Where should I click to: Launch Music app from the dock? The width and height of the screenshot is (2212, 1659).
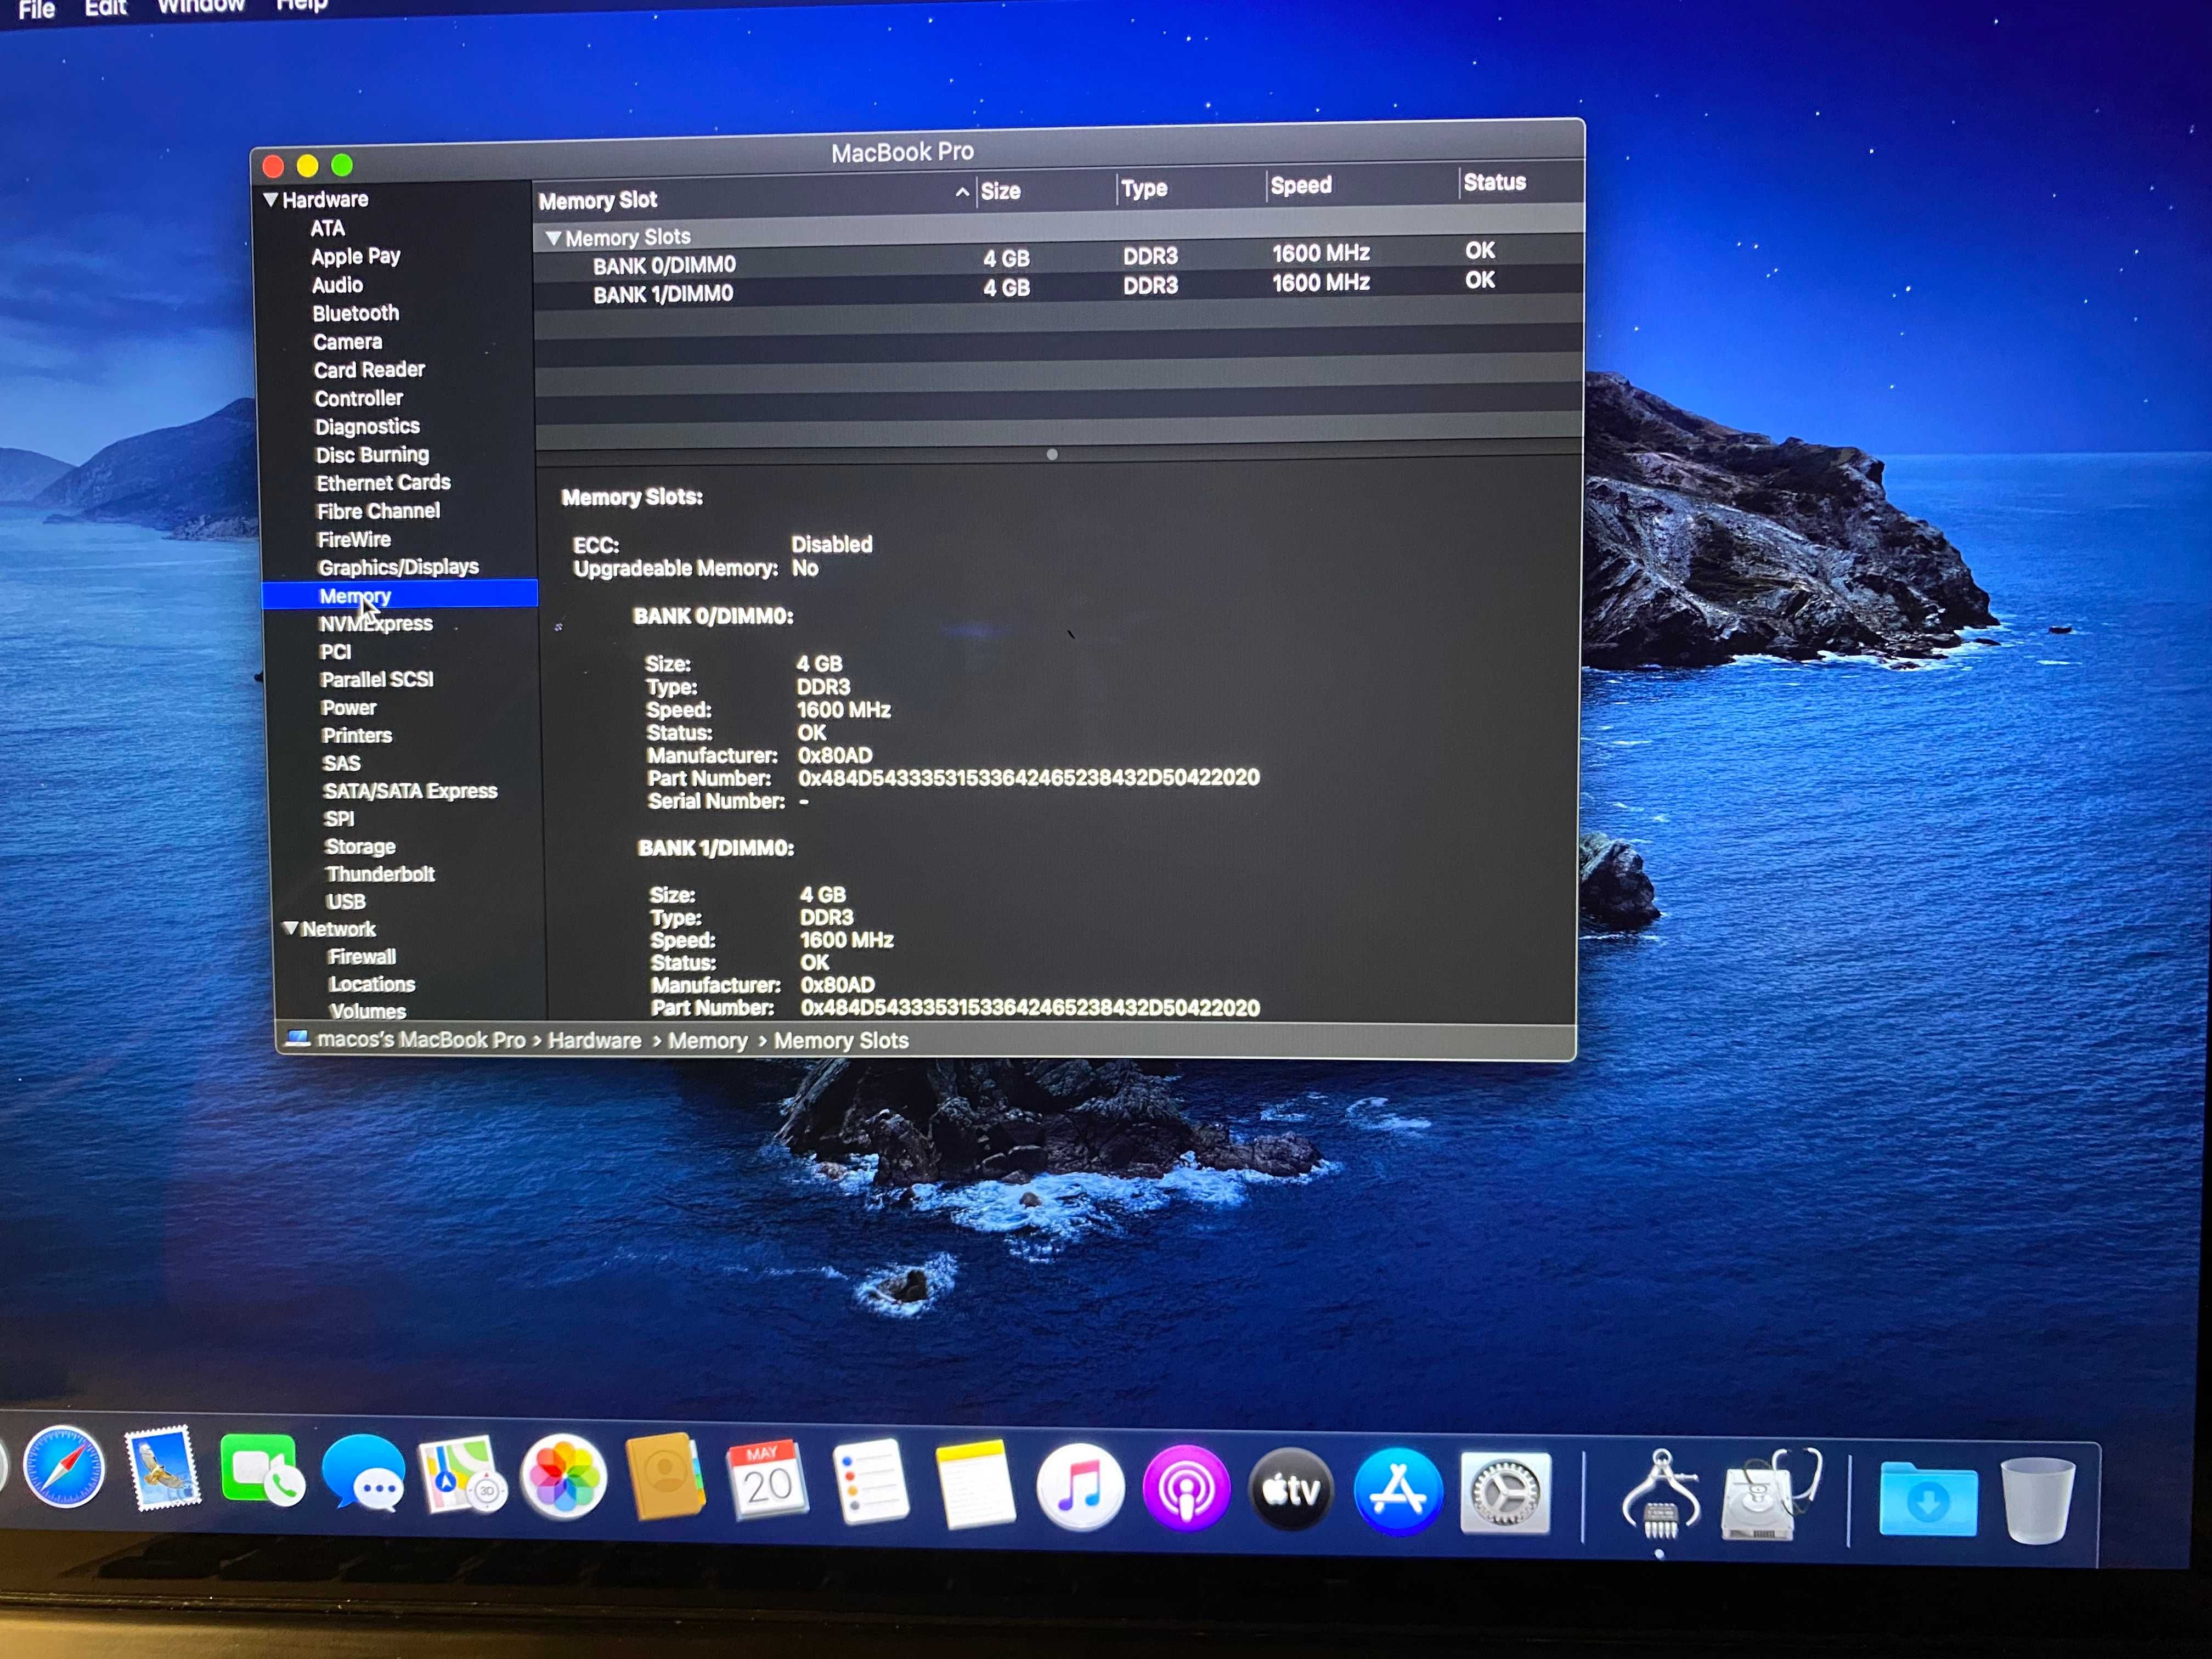tap(1080, 1487)
